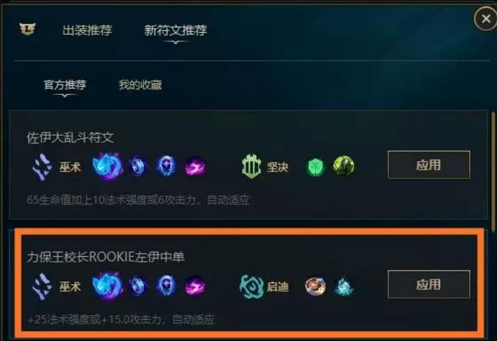Click the Inspiration (启迪) path icon
This screenshot has width=497, height=341.
pos(251,286)
